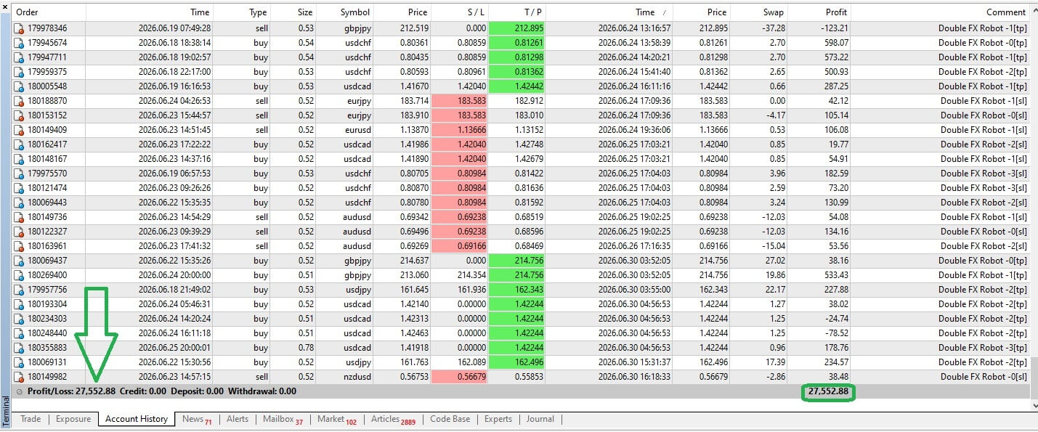Click the total profit 27,552.88 cell
Viewport: 1038px width, 432px height.
[827, 392]
